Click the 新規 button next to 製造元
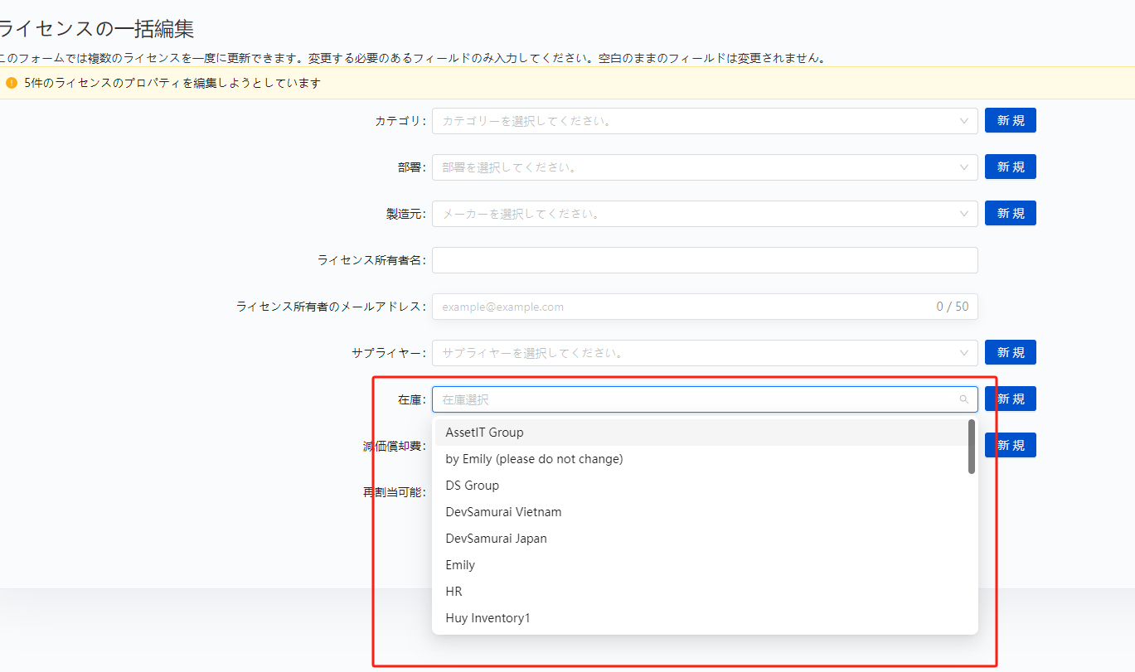 (1010, 214)
